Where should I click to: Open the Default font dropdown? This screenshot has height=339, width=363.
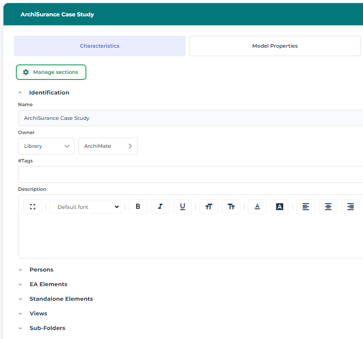point(85,207)
